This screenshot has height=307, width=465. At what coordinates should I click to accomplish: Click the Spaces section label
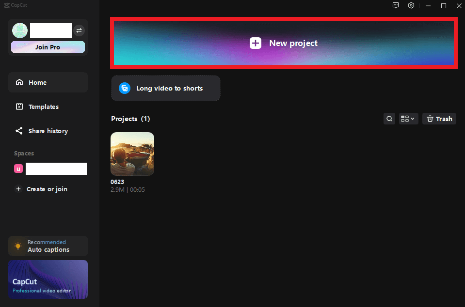pos(24,153)
